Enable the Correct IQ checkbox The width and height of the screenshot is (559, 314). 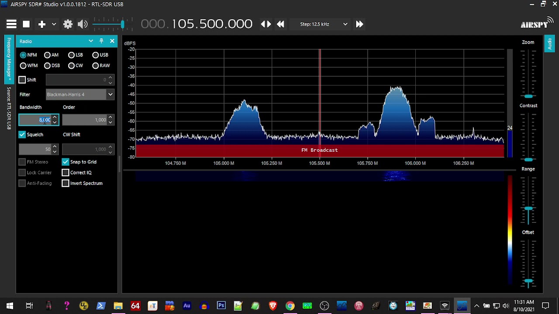(x=66, y=173)
